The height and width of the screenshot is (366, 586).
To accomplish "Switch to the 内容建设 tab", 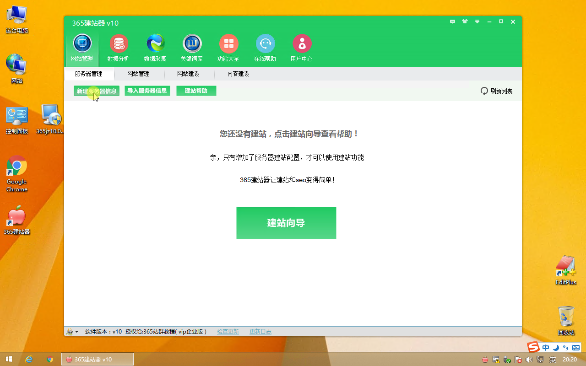I will (239, 74).
